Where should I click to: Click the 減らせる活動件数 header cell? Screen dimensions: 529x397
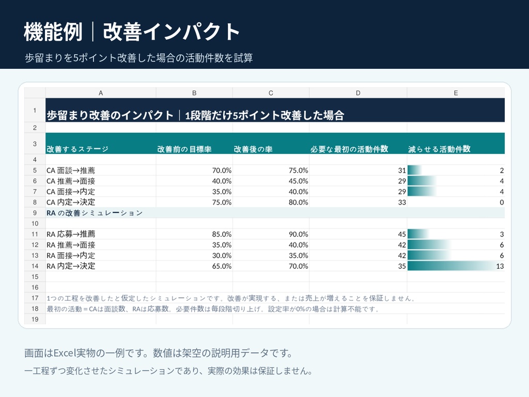(456, 144)
